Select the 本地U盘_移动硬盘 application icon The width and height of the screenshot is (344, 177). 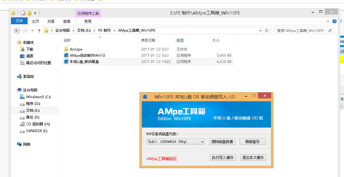[66, 62]
